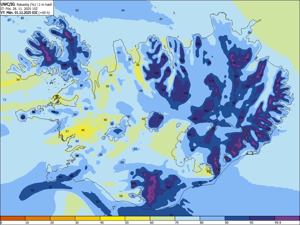The width and height of the screenshot is (300, 225).
Task: Click the map humidity value '86'
Action: click(101, 154)
